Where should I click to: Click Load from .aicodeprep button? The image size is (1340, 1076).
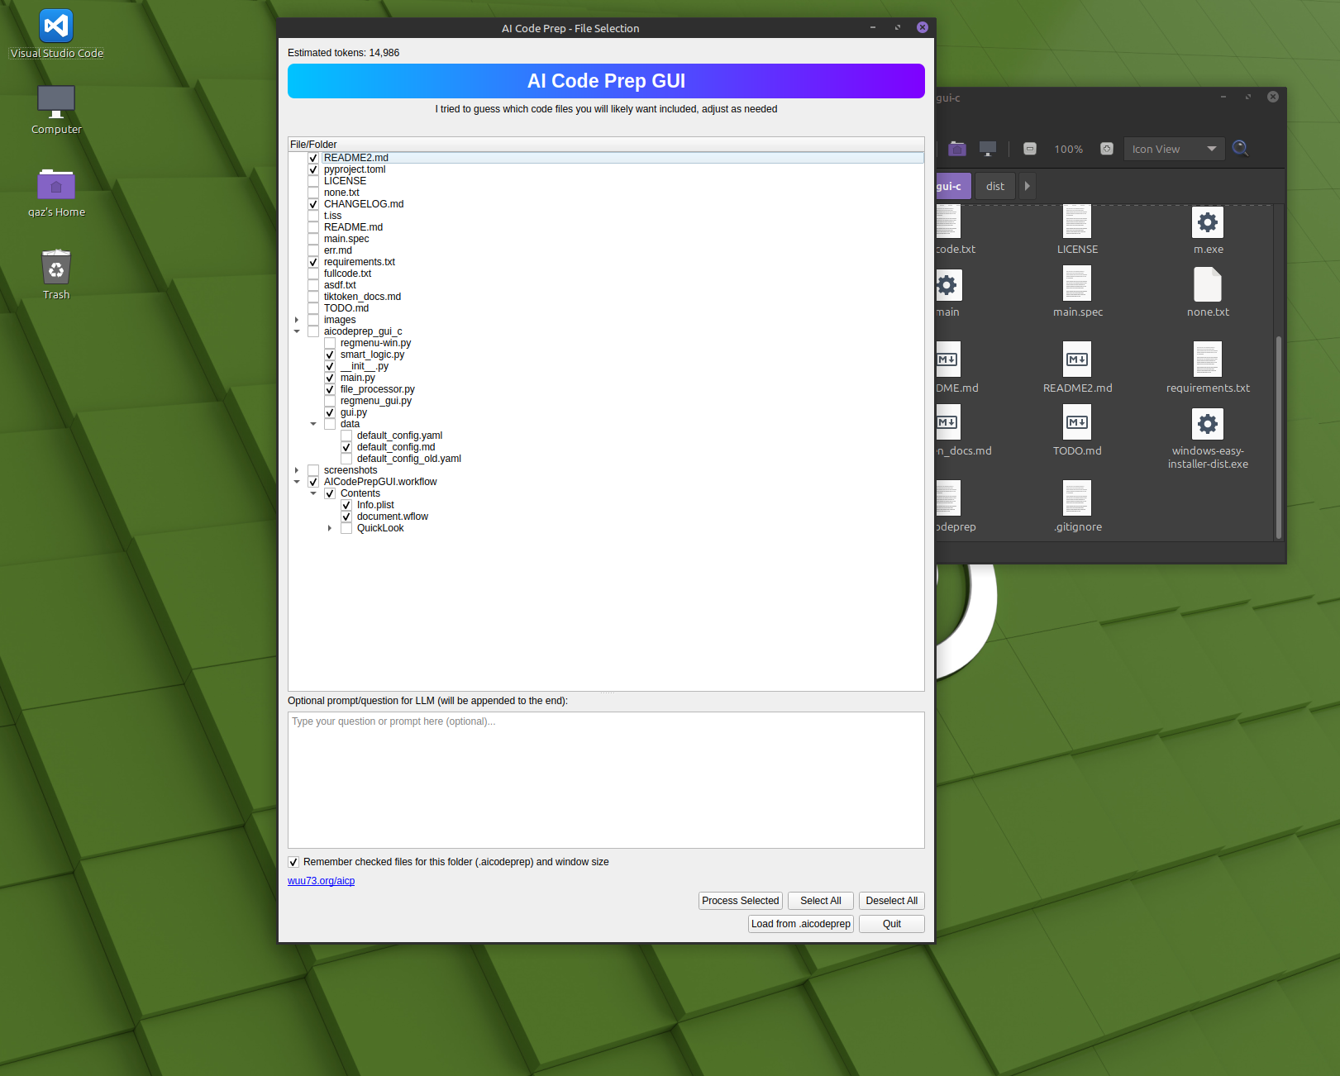(801, 924)
